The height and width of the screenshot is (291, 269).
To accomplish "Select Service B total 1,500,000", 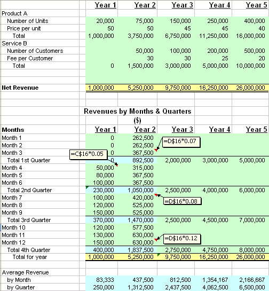I will coord(140,66).
